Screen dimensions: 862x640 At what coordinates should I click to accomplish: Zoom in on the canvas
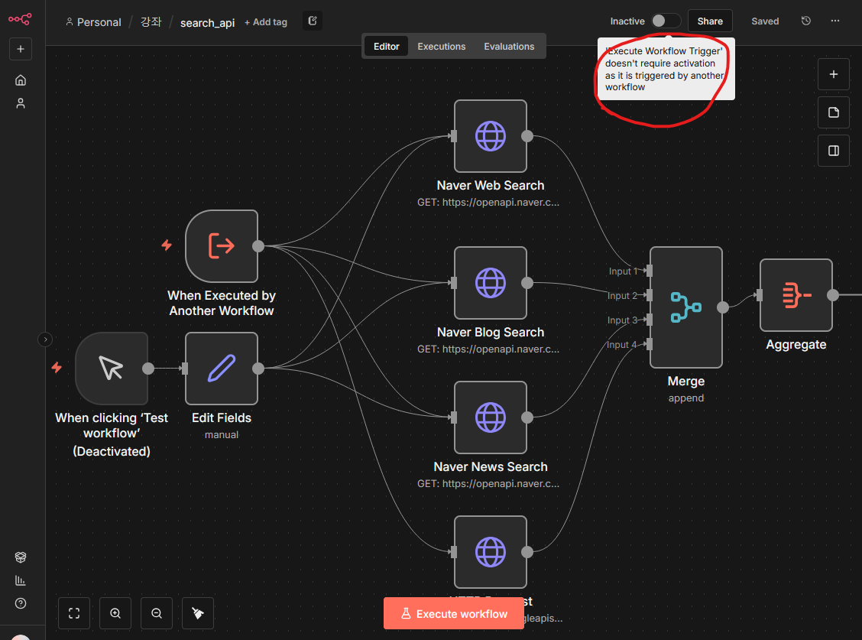coord(115,613)
